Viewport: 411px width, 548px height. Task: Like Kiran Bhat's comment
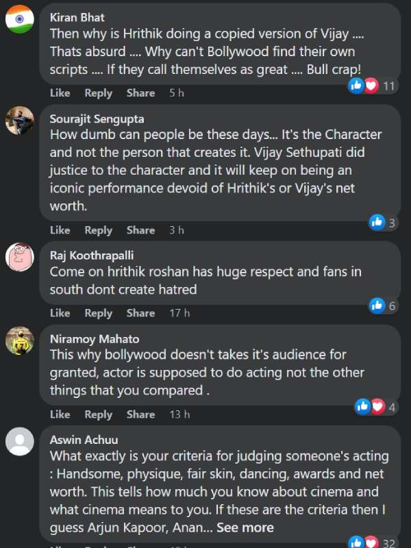coord(60,93)
